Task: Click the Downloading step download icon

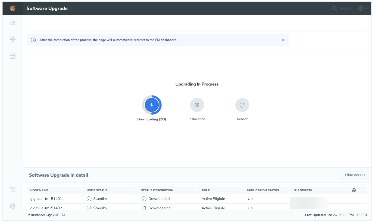Action: (x=152, y=105)
